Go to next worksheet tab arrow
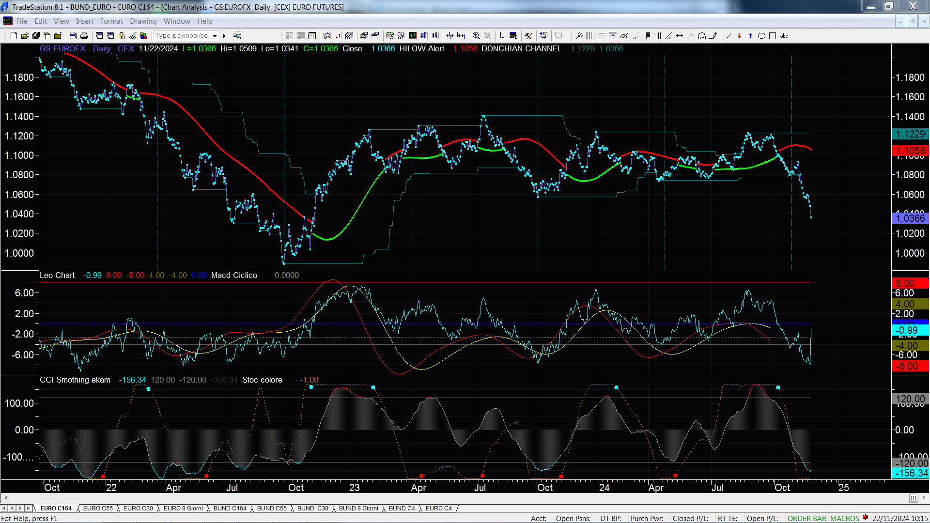The height and width of the screenshot is (523, 930). coord(20,508)
